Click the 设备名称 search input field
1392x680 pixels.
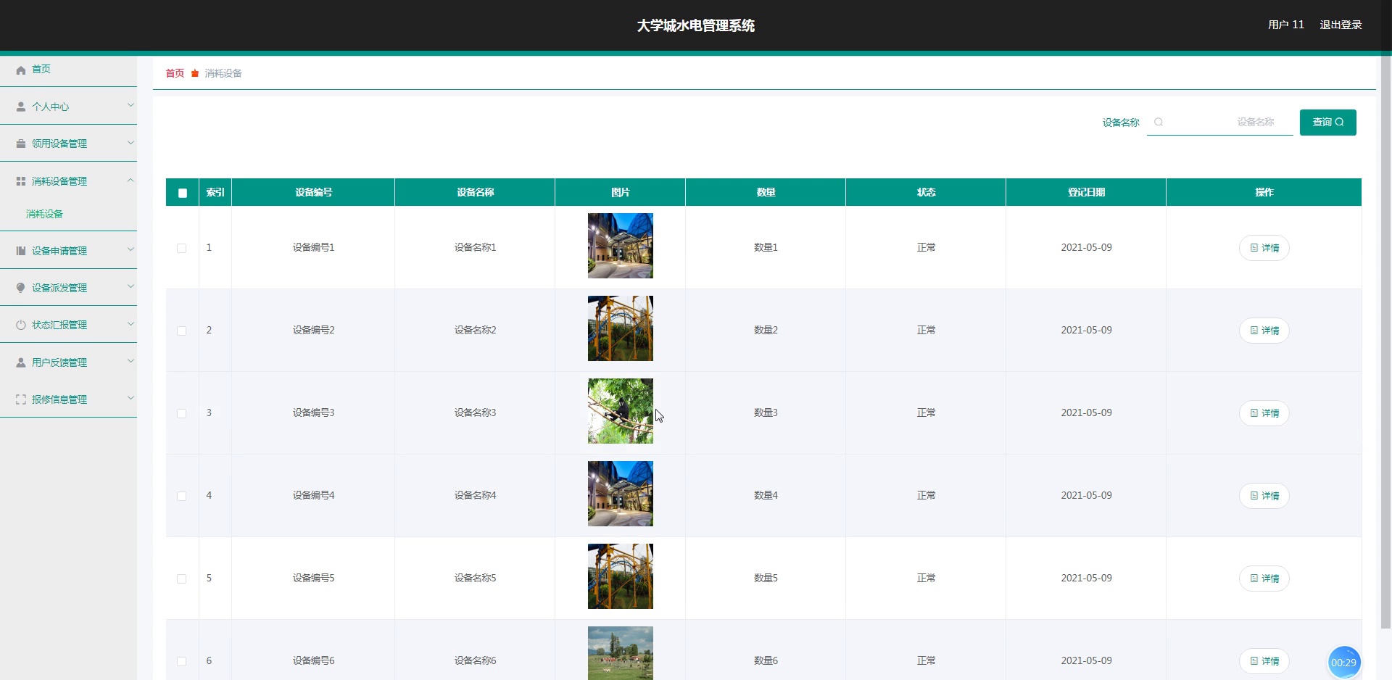point(1220,123)
